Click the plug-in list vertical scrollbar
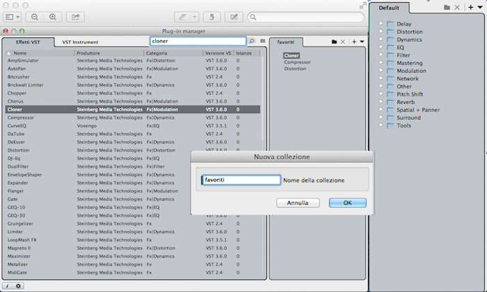The image size is (487, 292). point(263,99)
